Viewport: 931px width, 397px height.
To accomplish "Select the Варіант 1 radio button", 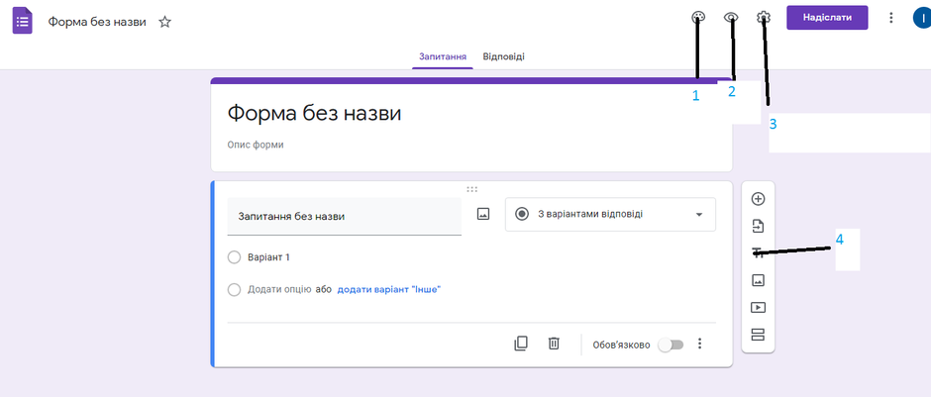I will pos(234,257).
